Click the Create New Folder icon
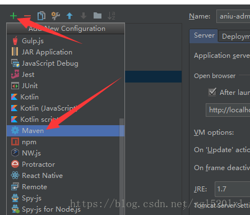This screenshot has width=250, height=215. [98, 16]
